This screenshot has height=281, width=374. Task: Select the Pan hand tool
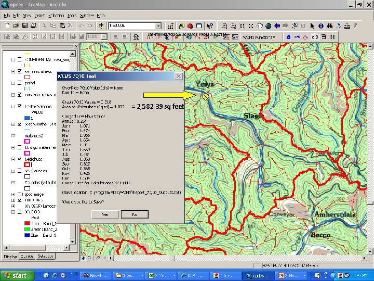pos(259,25)
